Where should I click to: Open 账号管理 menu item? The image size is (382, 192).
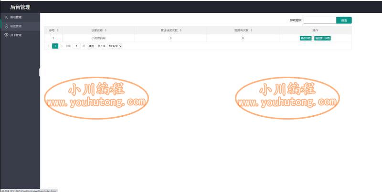[20, 17]
